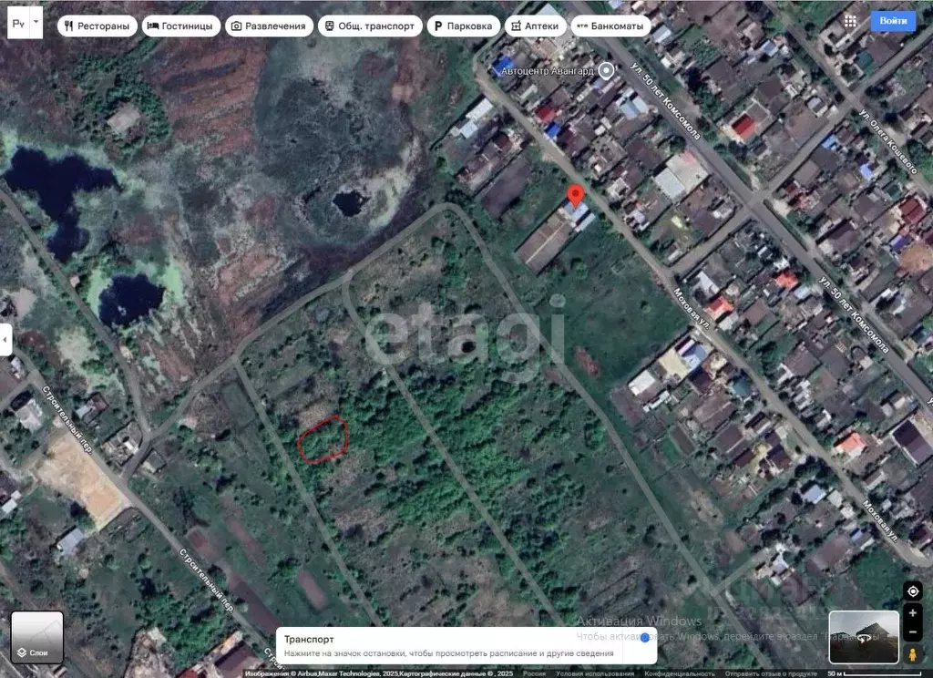Expand the collapsed left side panel arrow
933x678 pixels.
point(7,339)
